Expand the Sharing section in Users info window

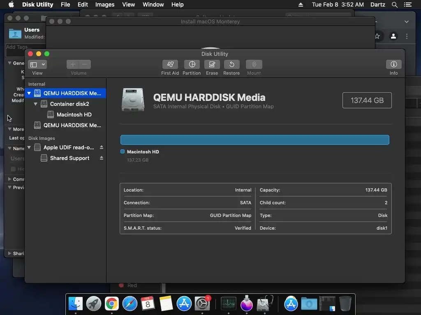[10, 253]
